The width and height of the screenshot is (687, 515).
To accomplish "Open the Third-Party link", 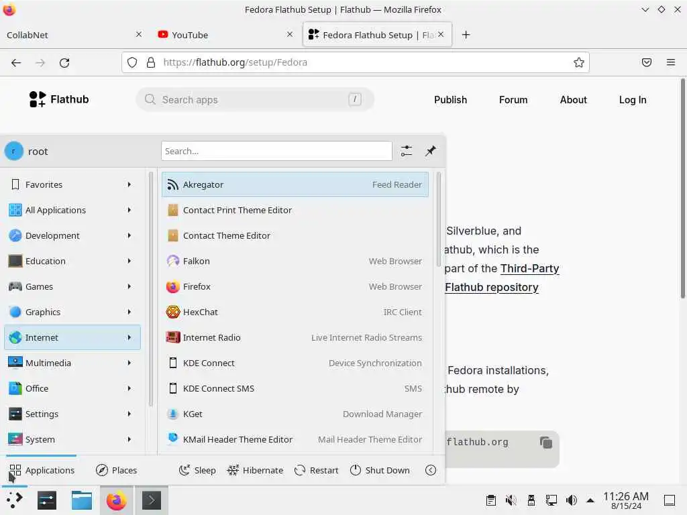I will [530, 268].
